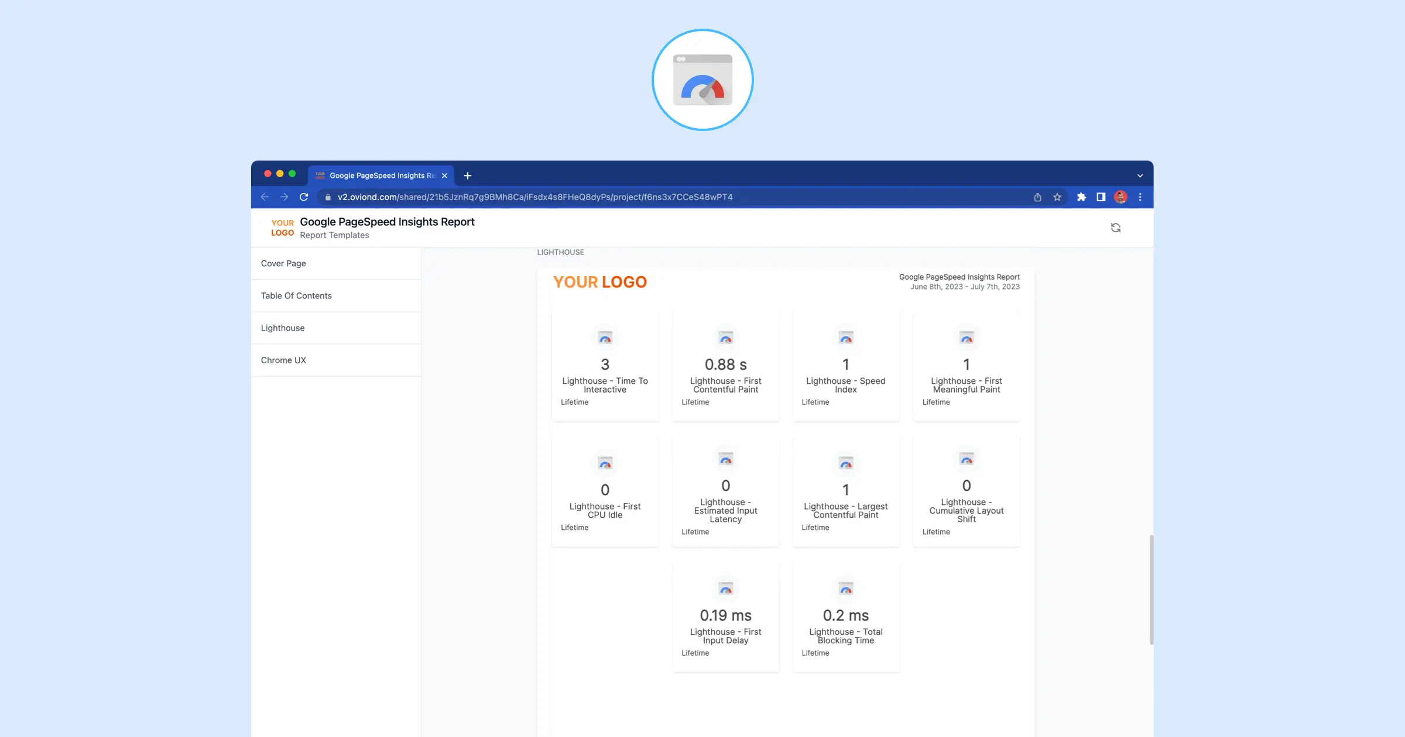Open the Cover Page section
Viewport: 1405px width, 737px height.
pyautogui.click(x=336, y=263)
